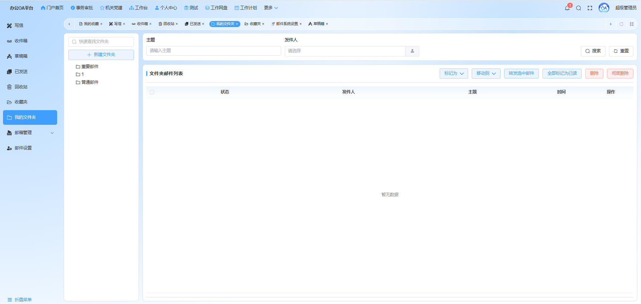The width and height of the screenshot is (641, 304).
Task: Focus the 请输入主题 input field
Action: 214,51
